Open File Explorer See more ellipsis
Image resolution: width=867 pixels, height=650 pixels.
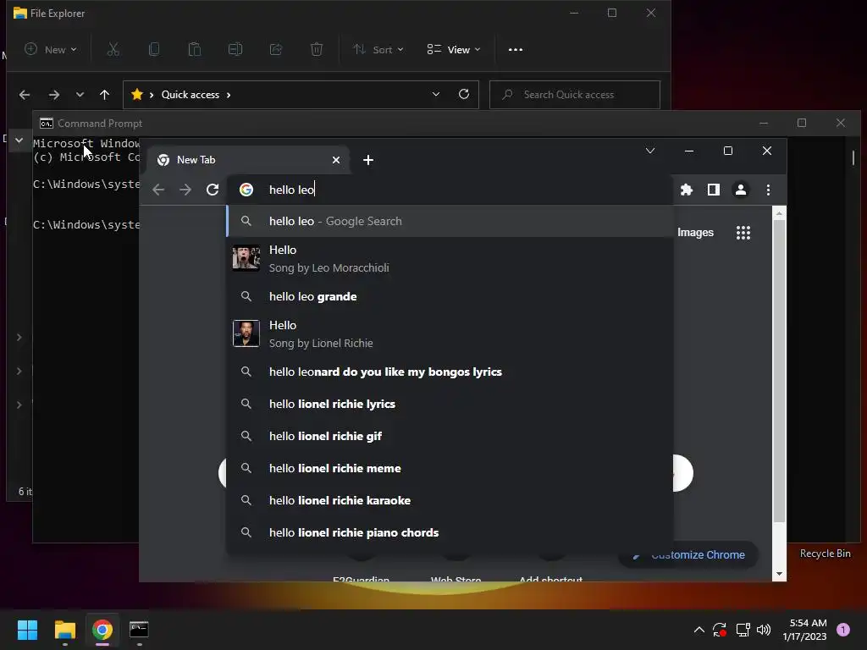point(516,50)
